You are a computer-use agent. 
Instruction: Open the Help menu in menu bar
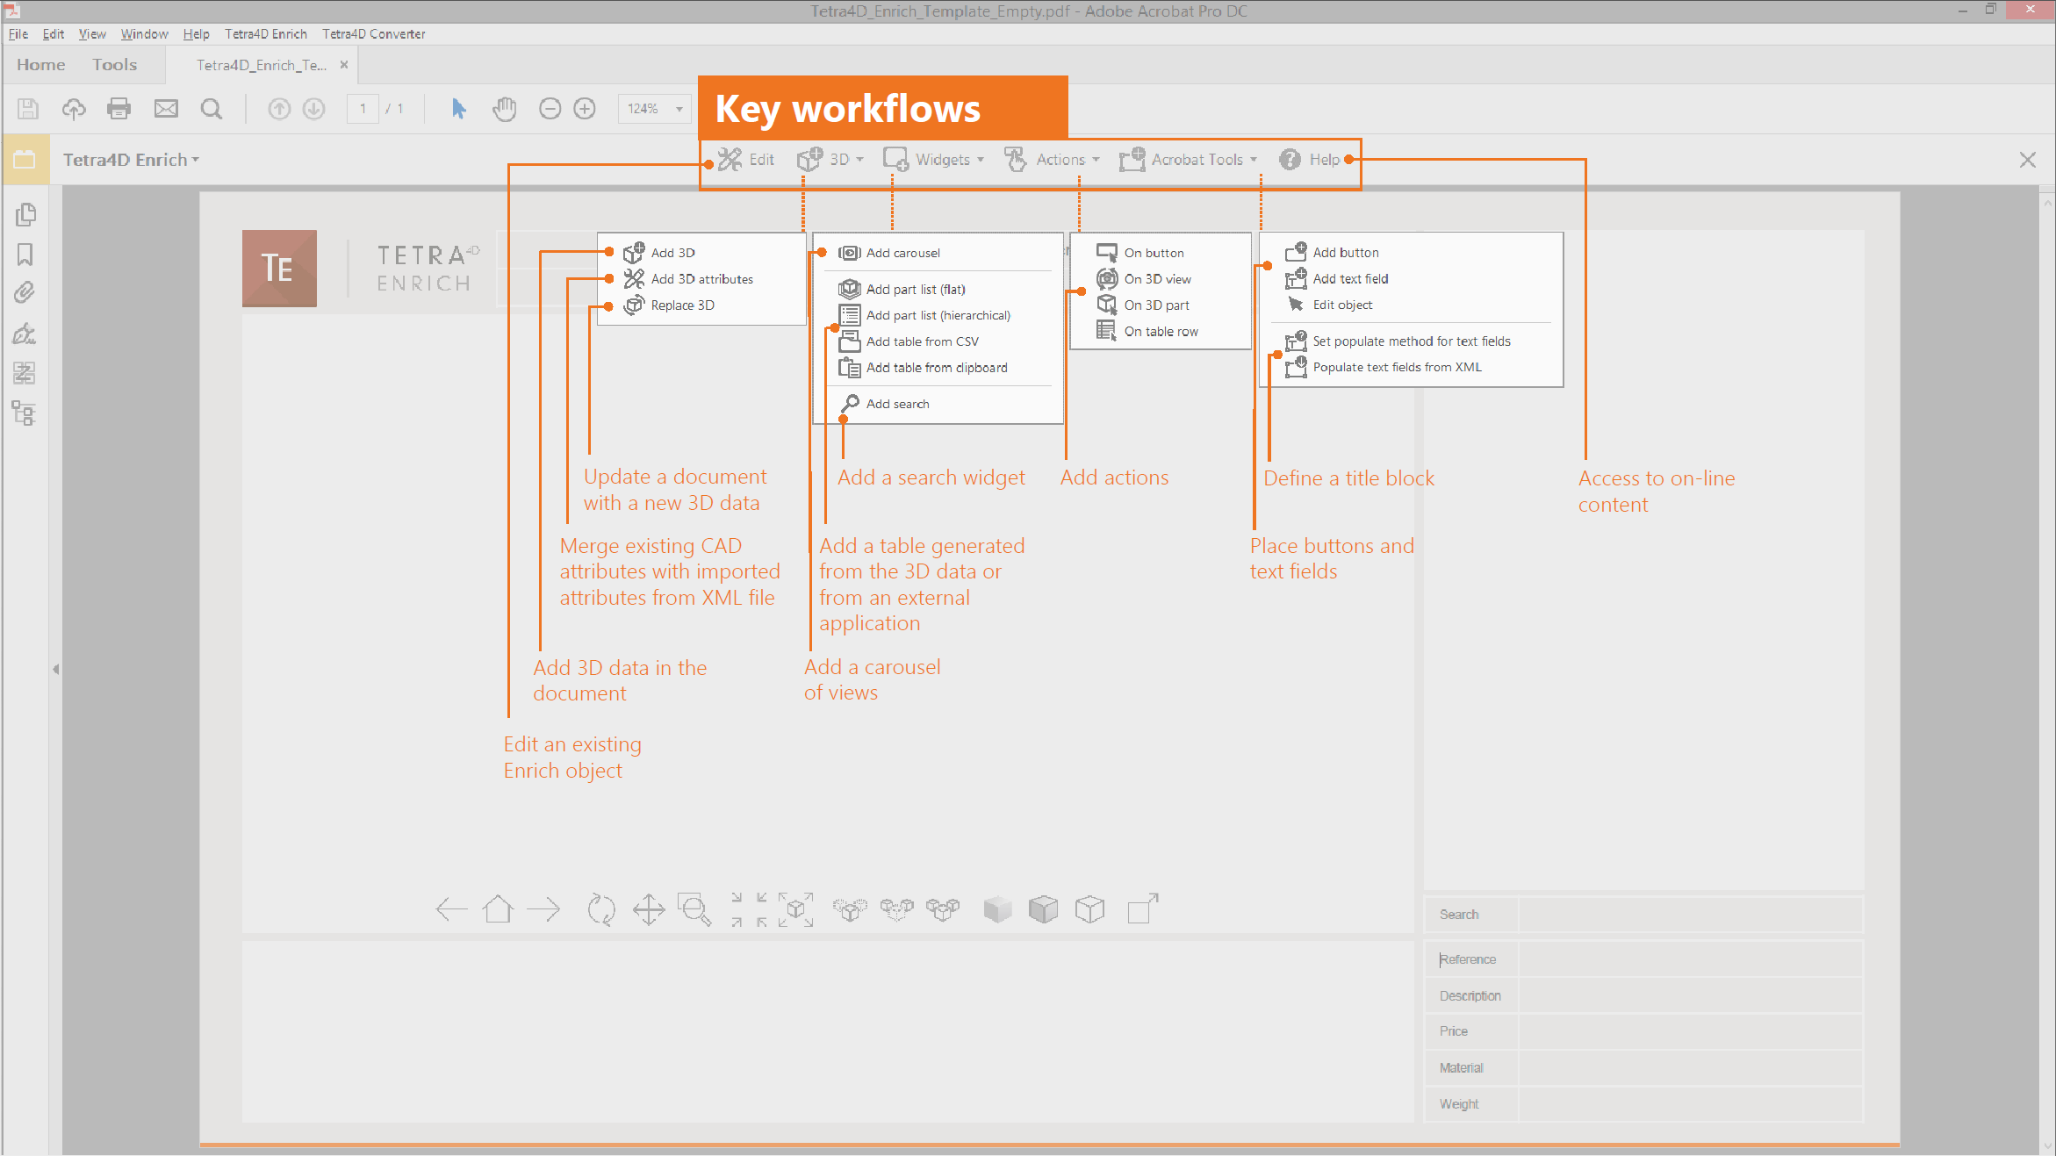tap(197, 34)
